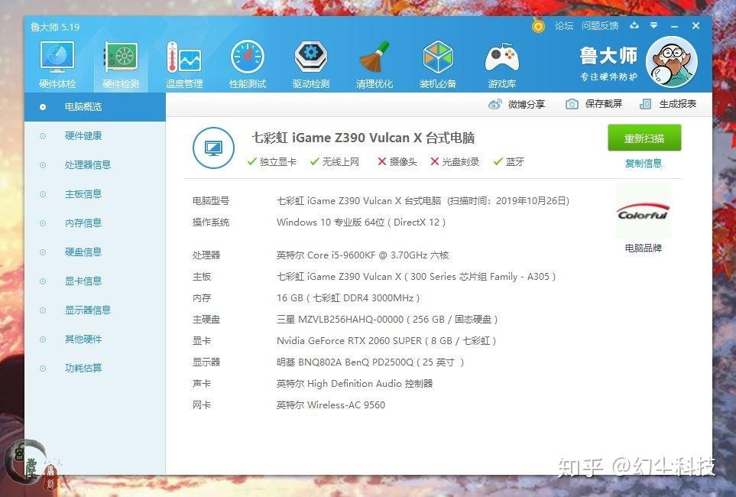Click 光盘刻录 unavailable indicator
Viewport: 736px width, 497px height.
[x=455, y=162]
